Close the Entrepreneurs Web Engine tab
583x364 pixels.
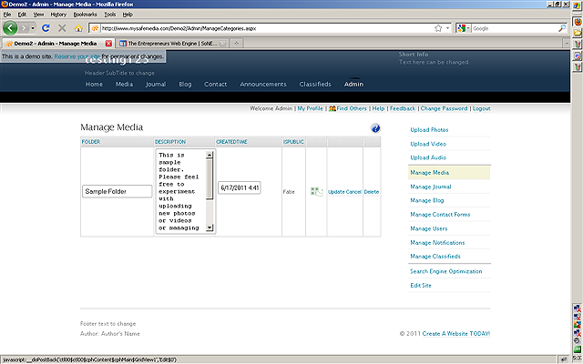click(223, 43)
